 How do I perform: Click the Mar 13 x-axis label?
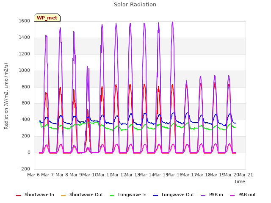tap(132, 175)
